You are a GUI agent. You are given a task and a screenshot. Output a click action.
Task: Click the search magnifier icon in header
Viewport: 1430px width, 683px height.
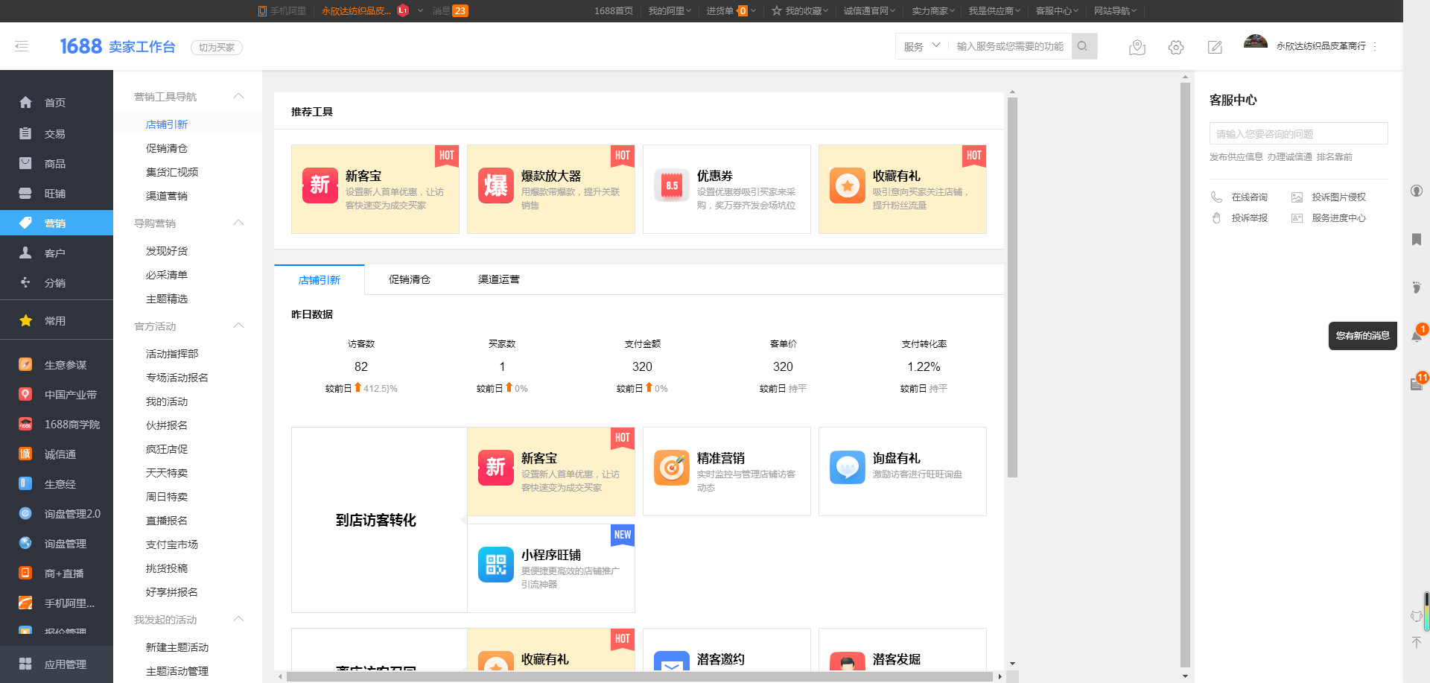(x=1083, y=46)
